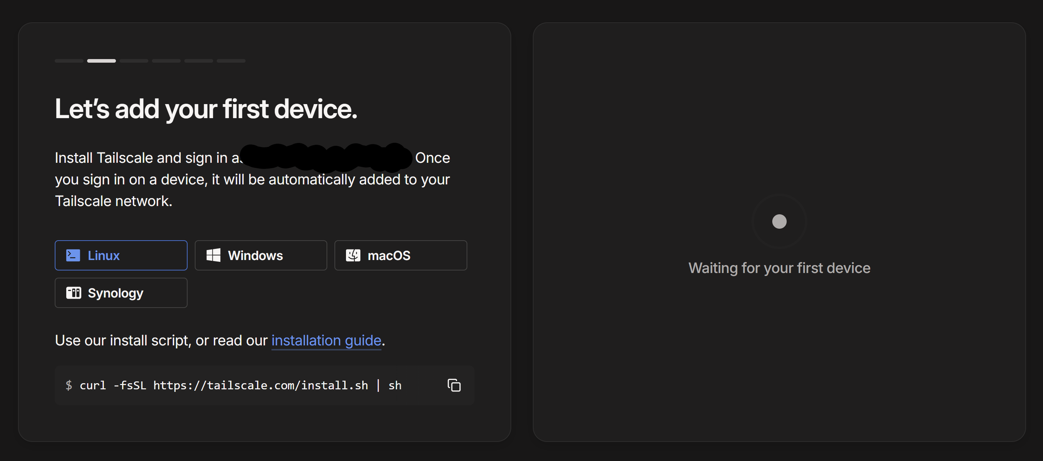Click the waiting device pulse indicator
The height and width of the screenshot is (461, 1043).
[779, 221]
